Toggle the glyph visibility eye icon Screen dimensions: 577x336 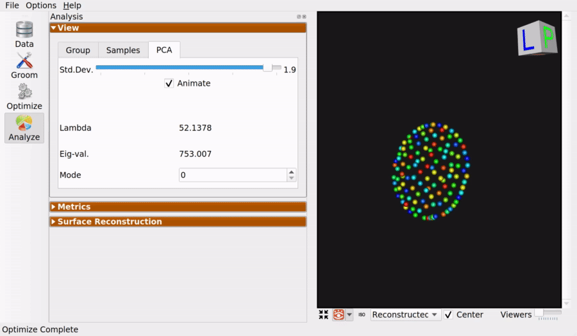[x=339, y=315]
